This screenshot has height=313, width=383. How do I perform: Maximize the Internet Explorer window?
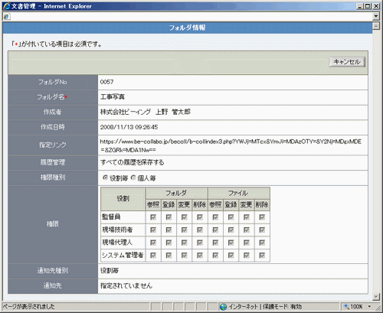click(368, 6)
